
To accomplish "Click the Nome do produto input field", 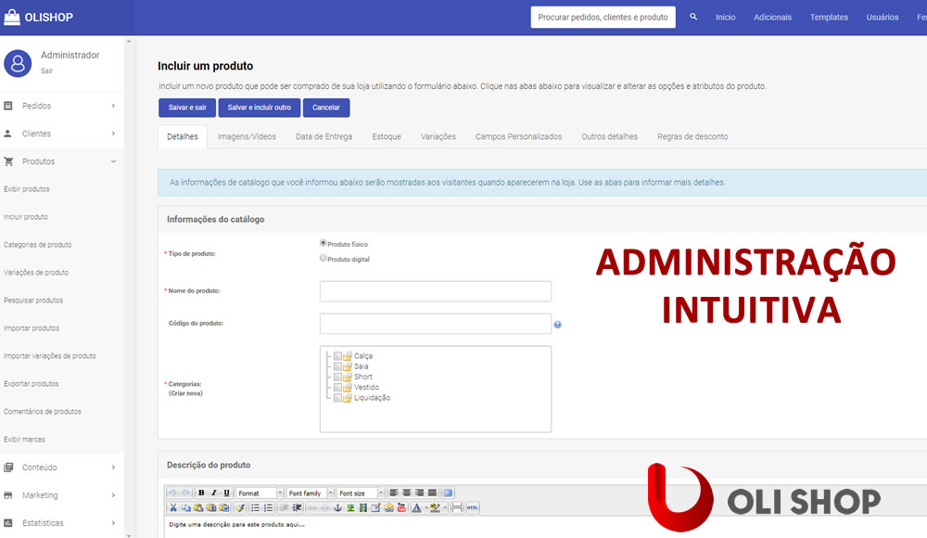I will 435,291.
